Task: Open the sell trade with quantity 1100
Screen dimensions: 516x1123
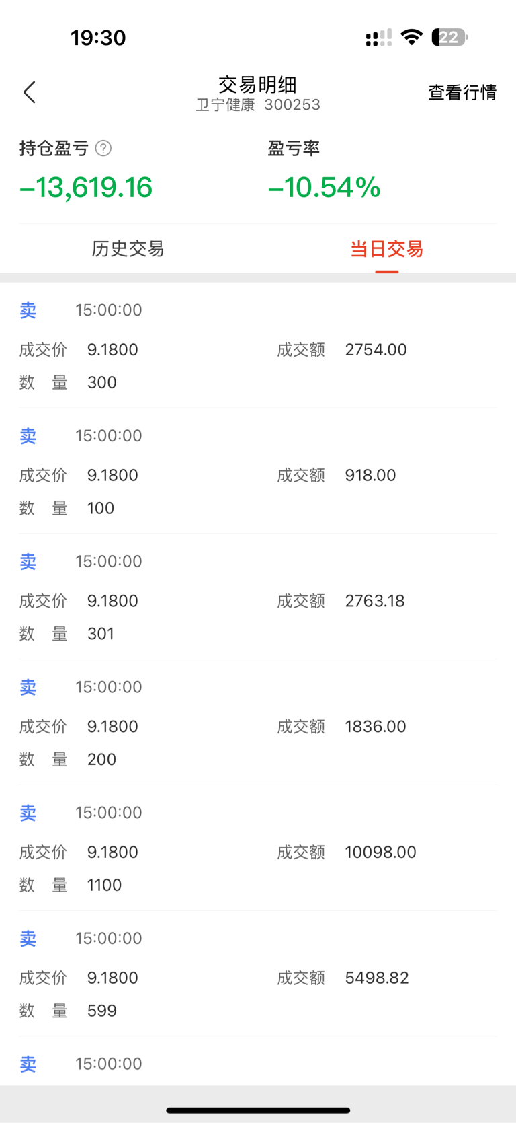Action: tap(258, 852)
